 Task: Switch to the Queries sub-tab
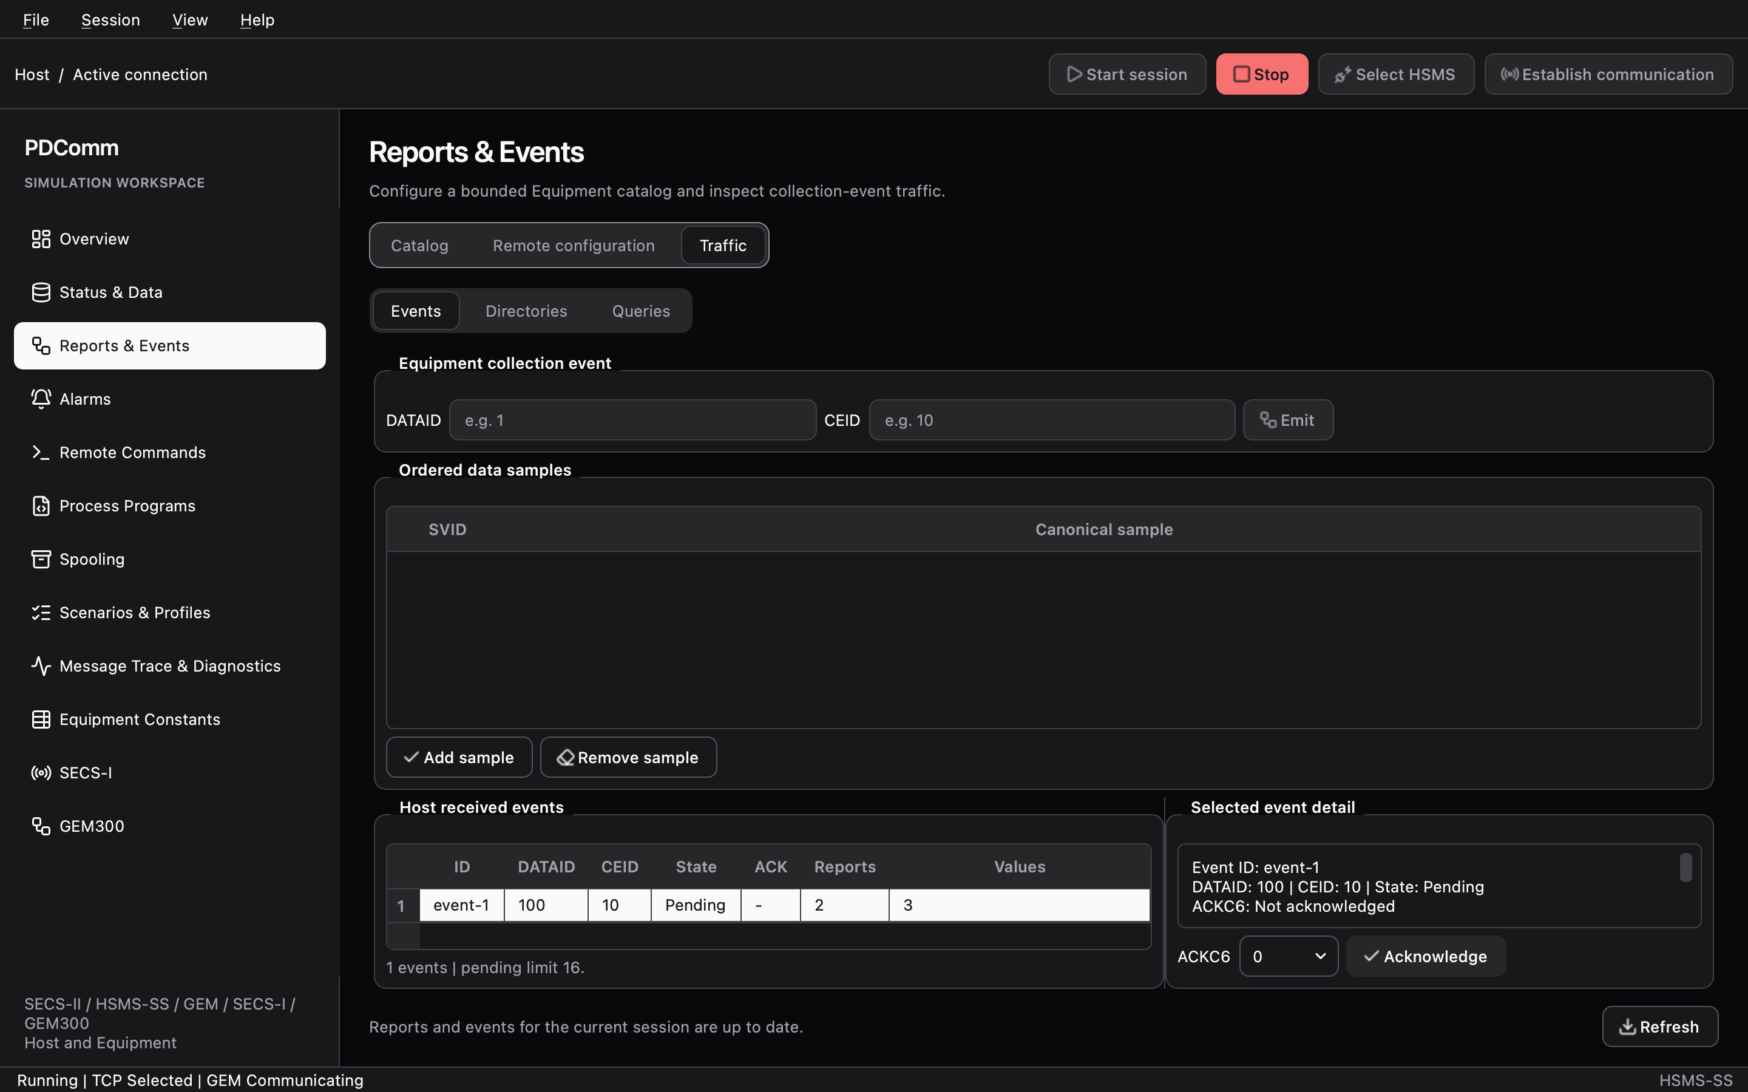point(642,311)
